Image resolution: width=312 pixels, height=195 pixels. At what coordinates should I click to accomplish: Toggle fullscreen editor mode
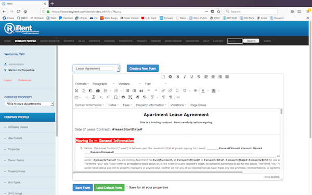130,97
